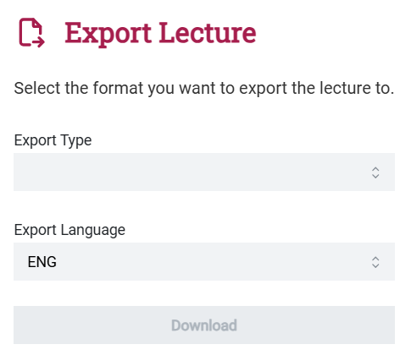
Task: Click the Export Language label
Action: (69, 230)
